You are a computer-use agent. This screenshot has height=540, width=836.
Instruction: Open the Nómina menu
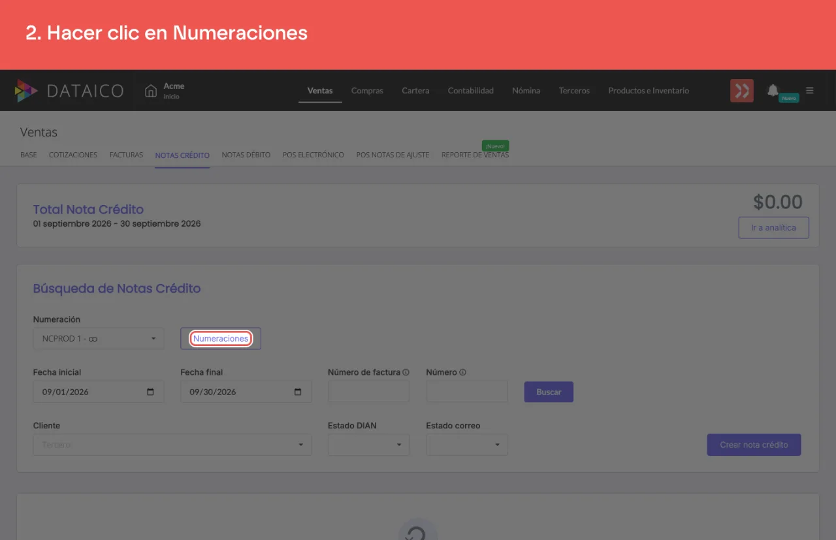pos(526,91)
